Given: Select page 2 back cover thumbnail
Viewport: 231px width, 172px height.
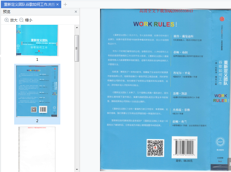Looking at the screenshot, I should click(37, 91).
